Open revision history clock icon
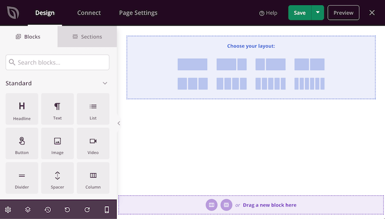This screenshot has width=385, height=219. (x=48, y=210)
